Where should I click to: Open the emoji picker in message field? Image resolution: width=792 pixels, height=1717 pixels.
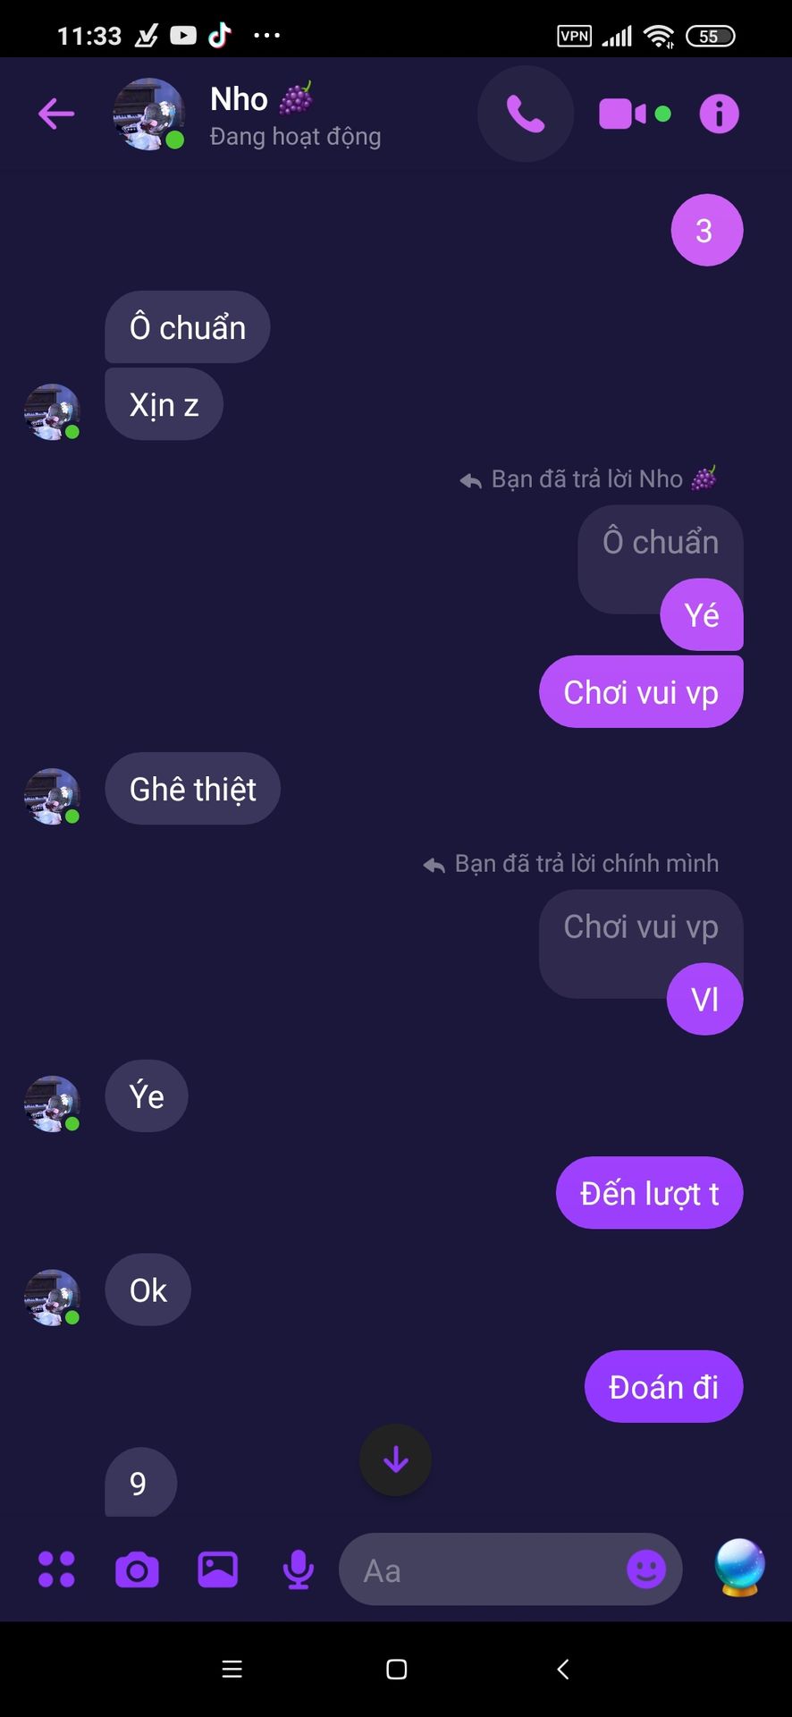coord(646,1569)
